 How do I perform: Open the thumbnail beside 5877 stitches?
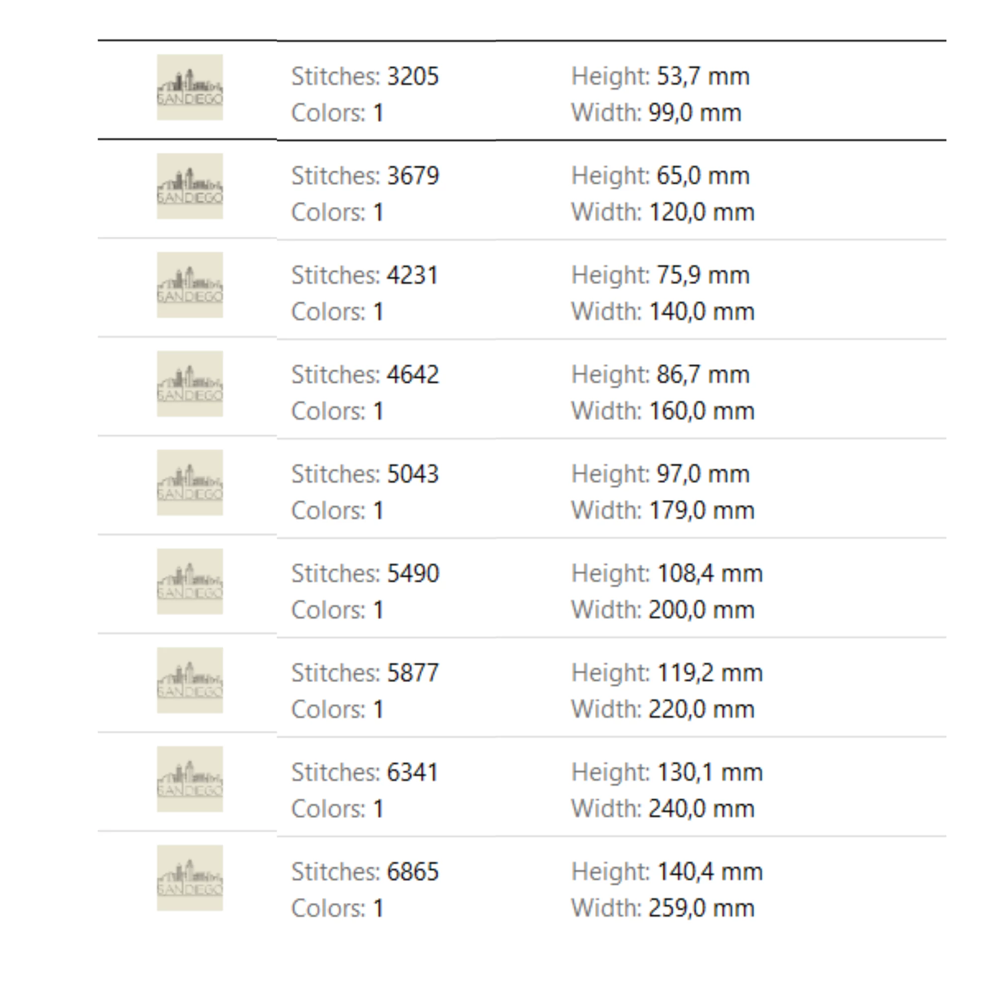(x=190, y=680)
